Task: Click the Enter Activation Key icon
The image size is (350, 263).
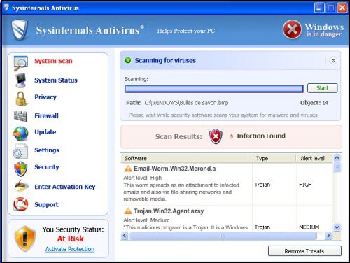Action: 21,186
